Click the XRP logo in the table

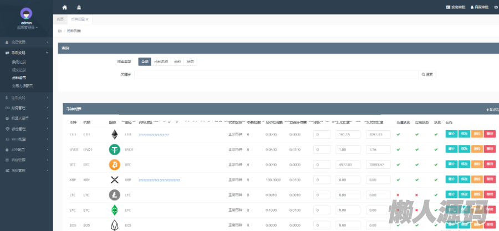coord(115,179)
